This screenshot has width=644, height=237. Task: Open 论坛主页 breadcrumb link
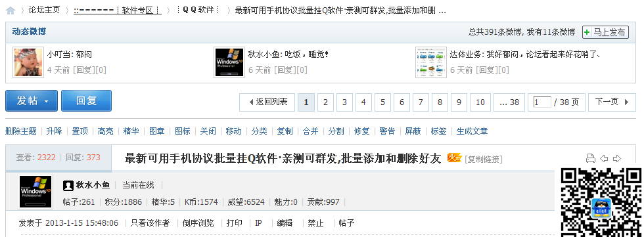[44, 11]
